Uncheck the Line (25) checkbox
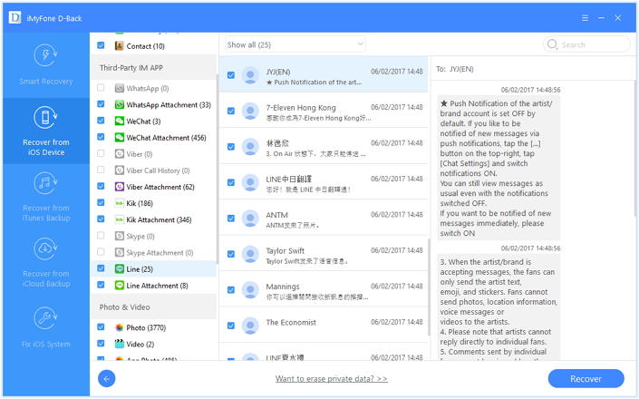This screenshot has height=399, width=639. pyautogui.click(x=101, y=268)
